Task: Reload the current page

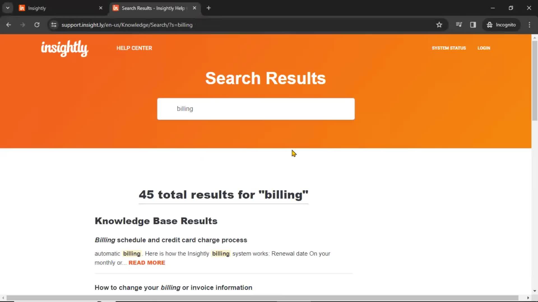Action: point(37,25)
